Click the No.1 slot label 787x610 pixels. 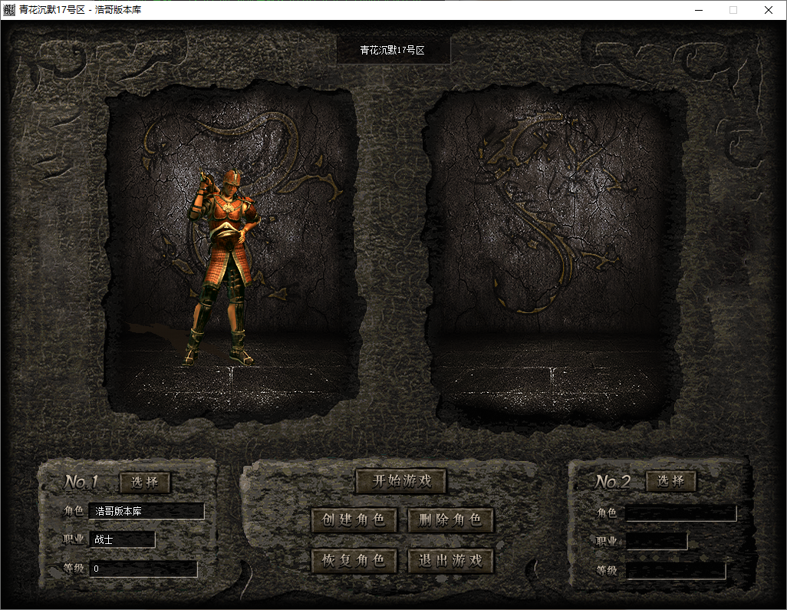coord(81,483)
